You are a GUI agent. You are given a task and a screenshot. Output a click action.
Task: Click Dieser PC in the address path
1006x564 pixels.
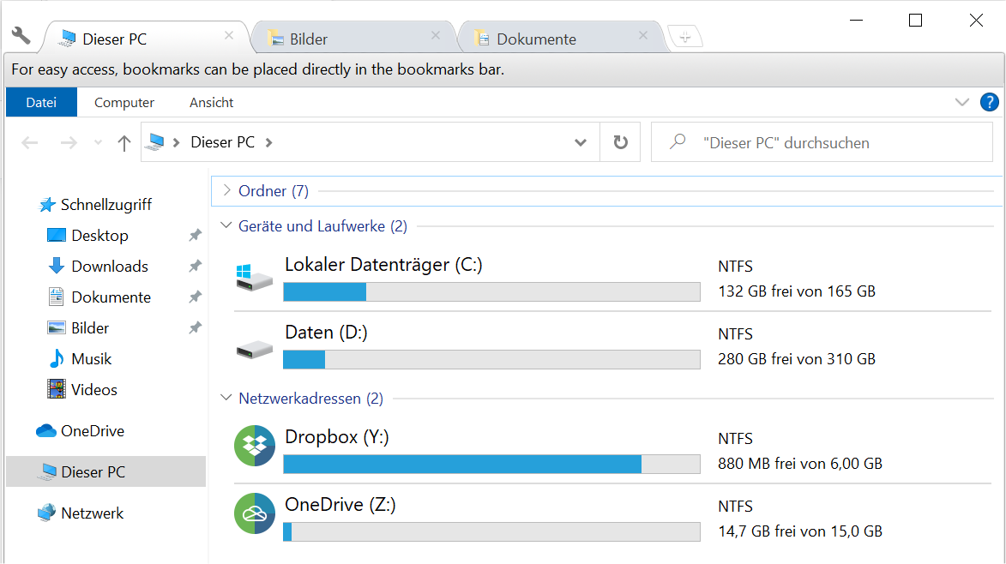223,142
